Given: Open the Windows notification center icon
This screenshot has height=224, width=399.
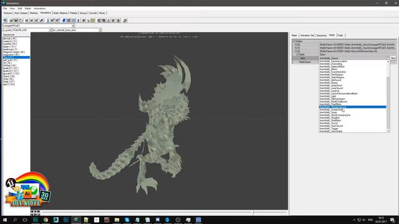Looking at the screenshot, I should click(x=392, y=220).
